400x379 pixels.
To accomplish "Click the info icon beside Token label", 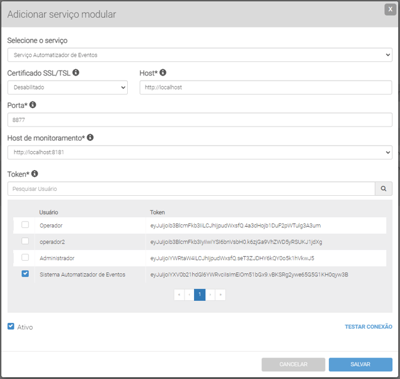I will 35,174.
